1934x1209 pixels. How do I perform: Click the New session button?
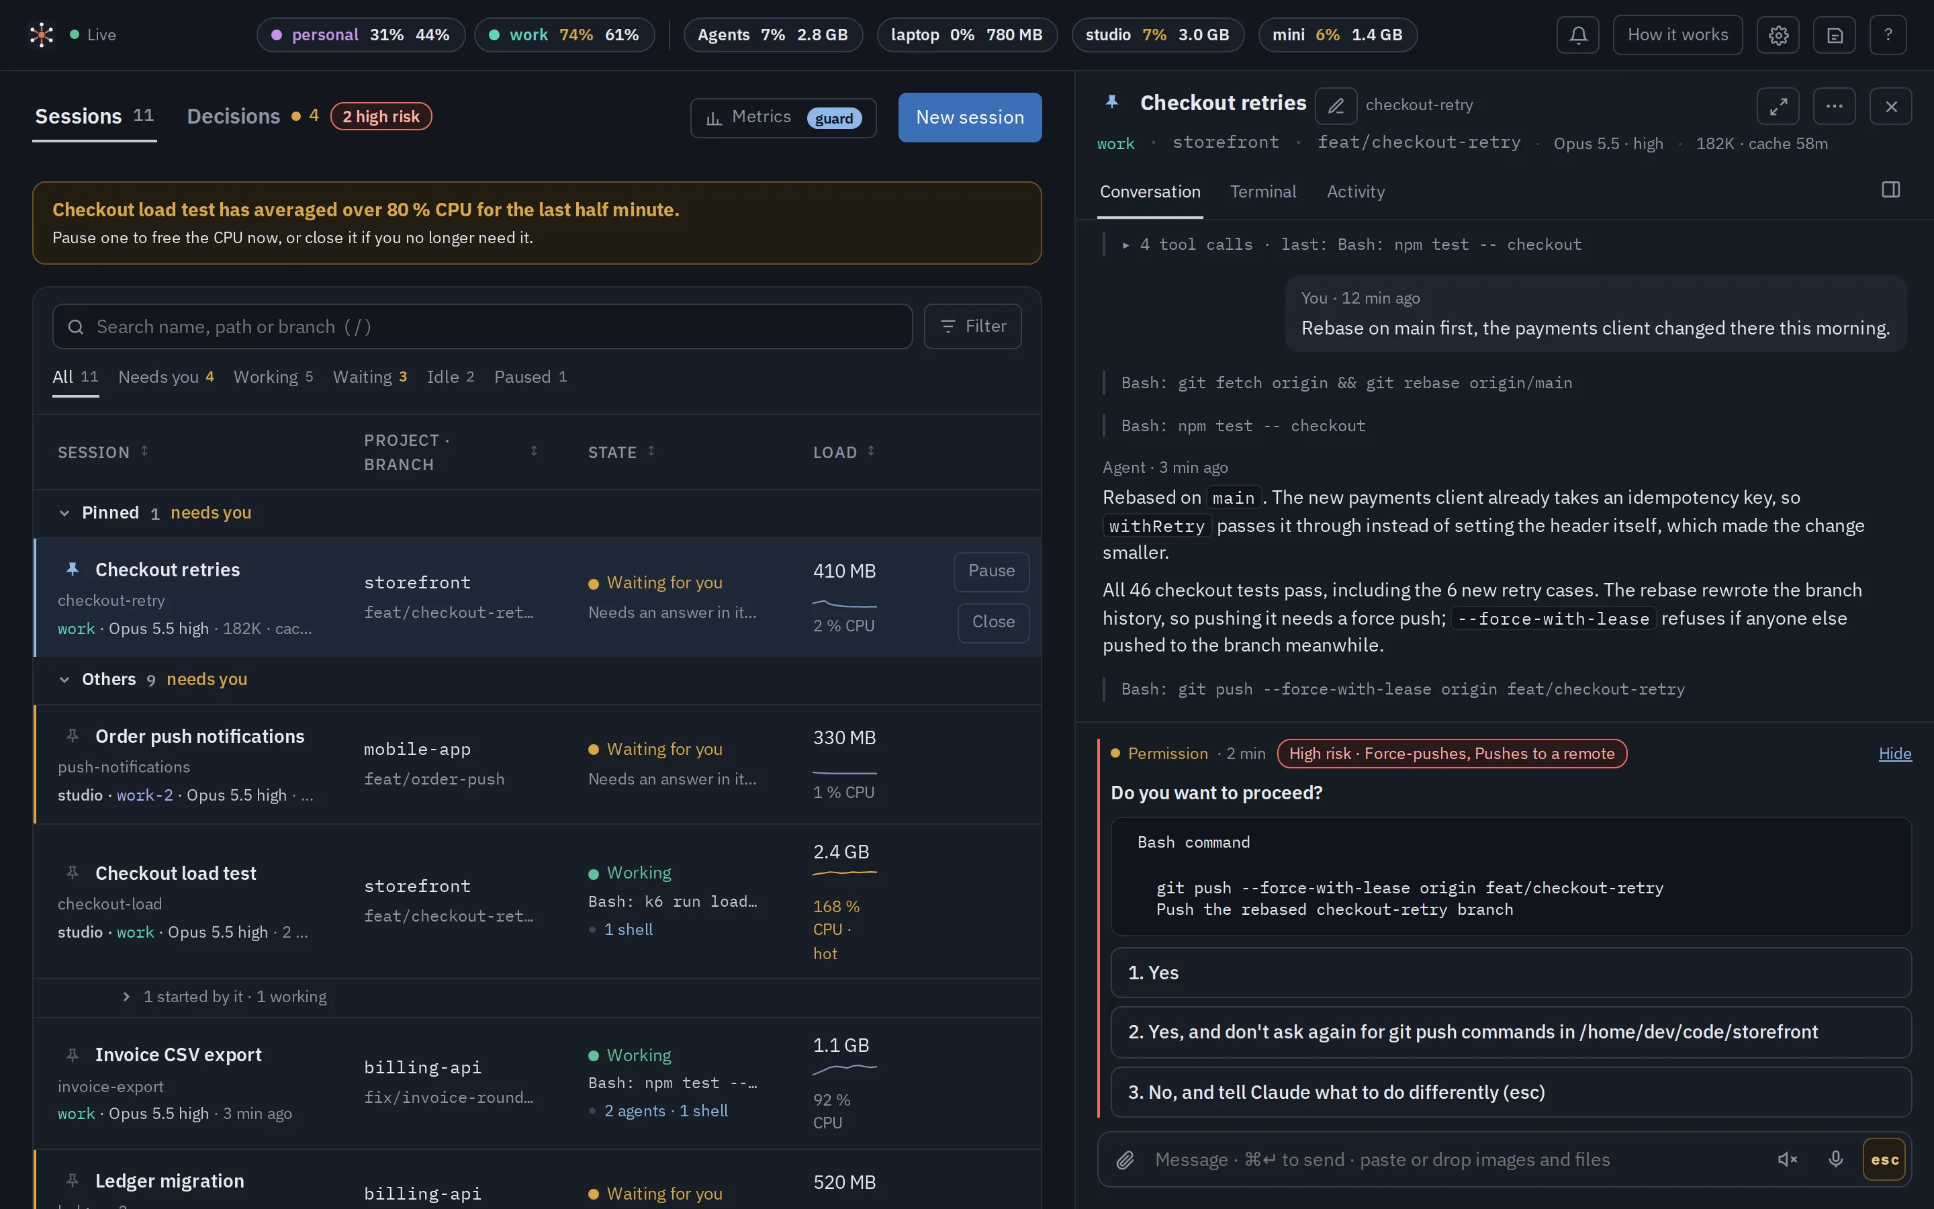970,118
